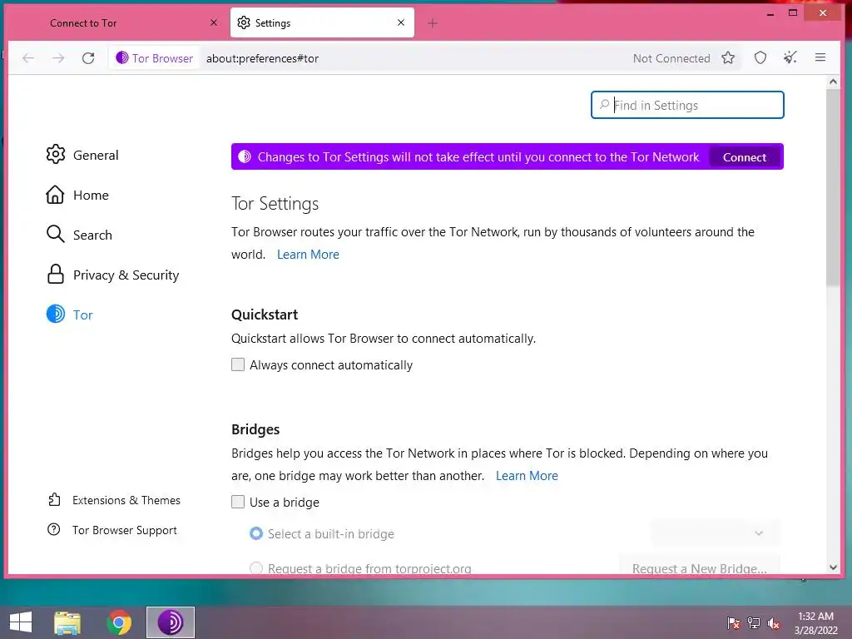The image size is (852, 639).
Task: Choose Request a bridge from torproject.org
Action: [256, 568]
